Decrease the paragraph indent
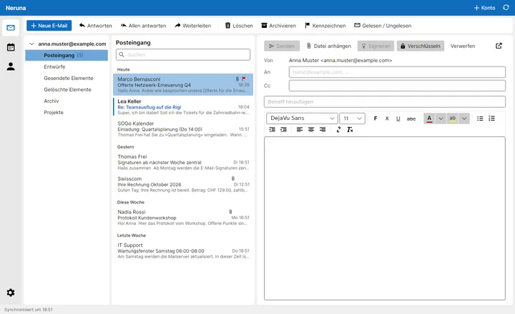The image size is (515, 314). coord(272,129)
